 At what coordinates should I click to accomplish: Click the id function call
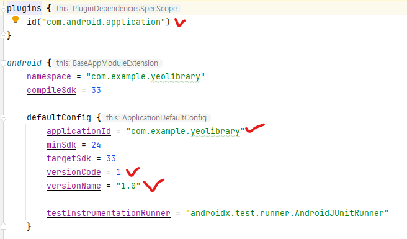pyautogui.click(x=32, y=22)
